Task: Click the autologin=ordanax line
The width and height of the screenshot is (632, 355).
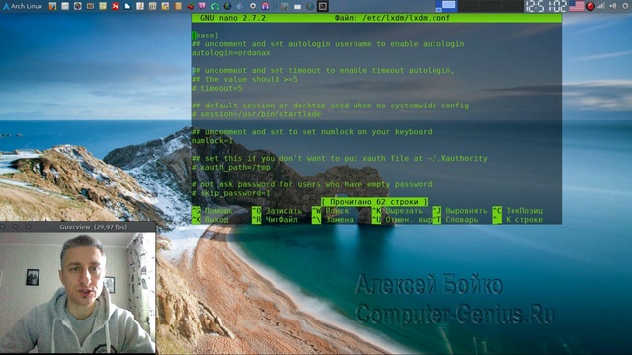Action: pos(231,53)
